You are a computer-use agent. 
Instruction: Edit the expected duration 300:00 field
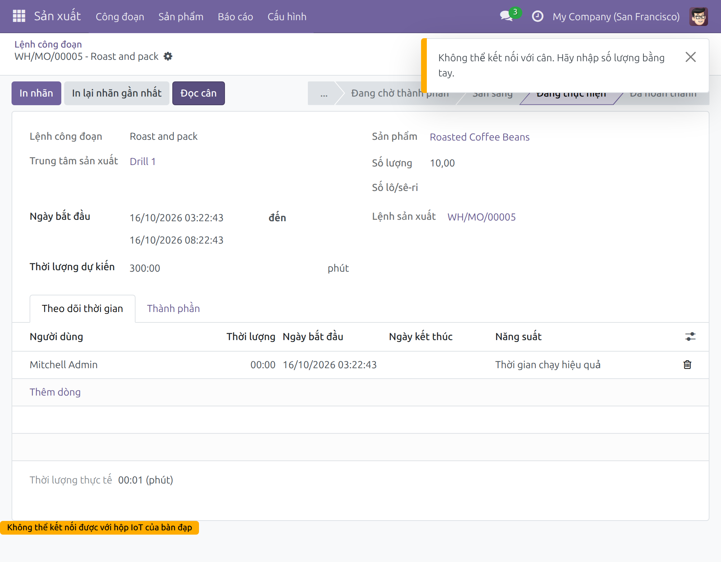pyautogui.click(x=145, y=268)
